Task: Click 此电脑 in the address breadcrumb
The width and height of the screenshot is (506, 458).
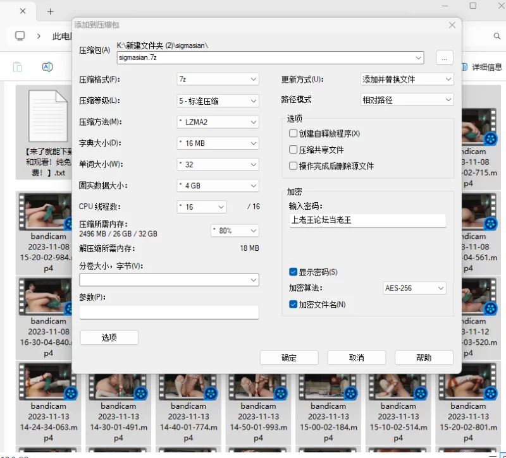Action: pyautogui.click(x=61, y=37)
